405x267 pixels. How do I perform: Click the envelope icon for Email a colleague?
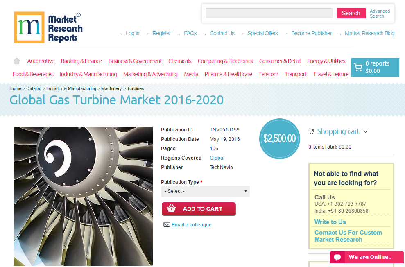[x=167, y=225]
